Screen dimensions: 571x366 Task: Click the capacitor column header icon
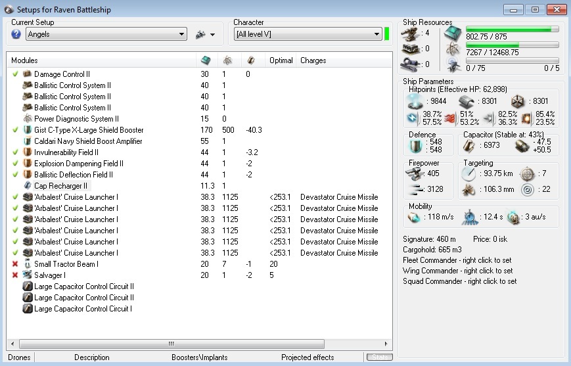[x=250, y=60]
